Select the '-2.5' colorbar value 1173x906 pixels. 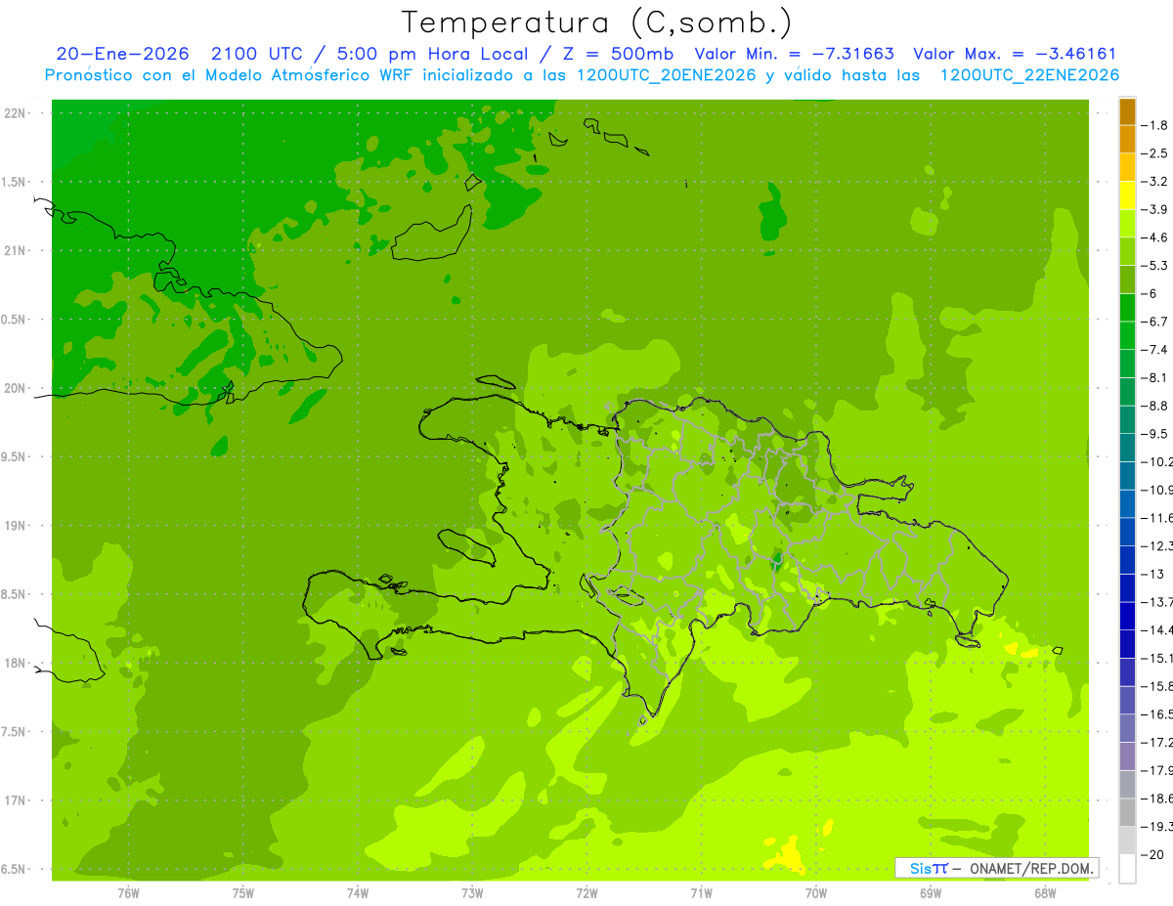(x=1154, y=153)
